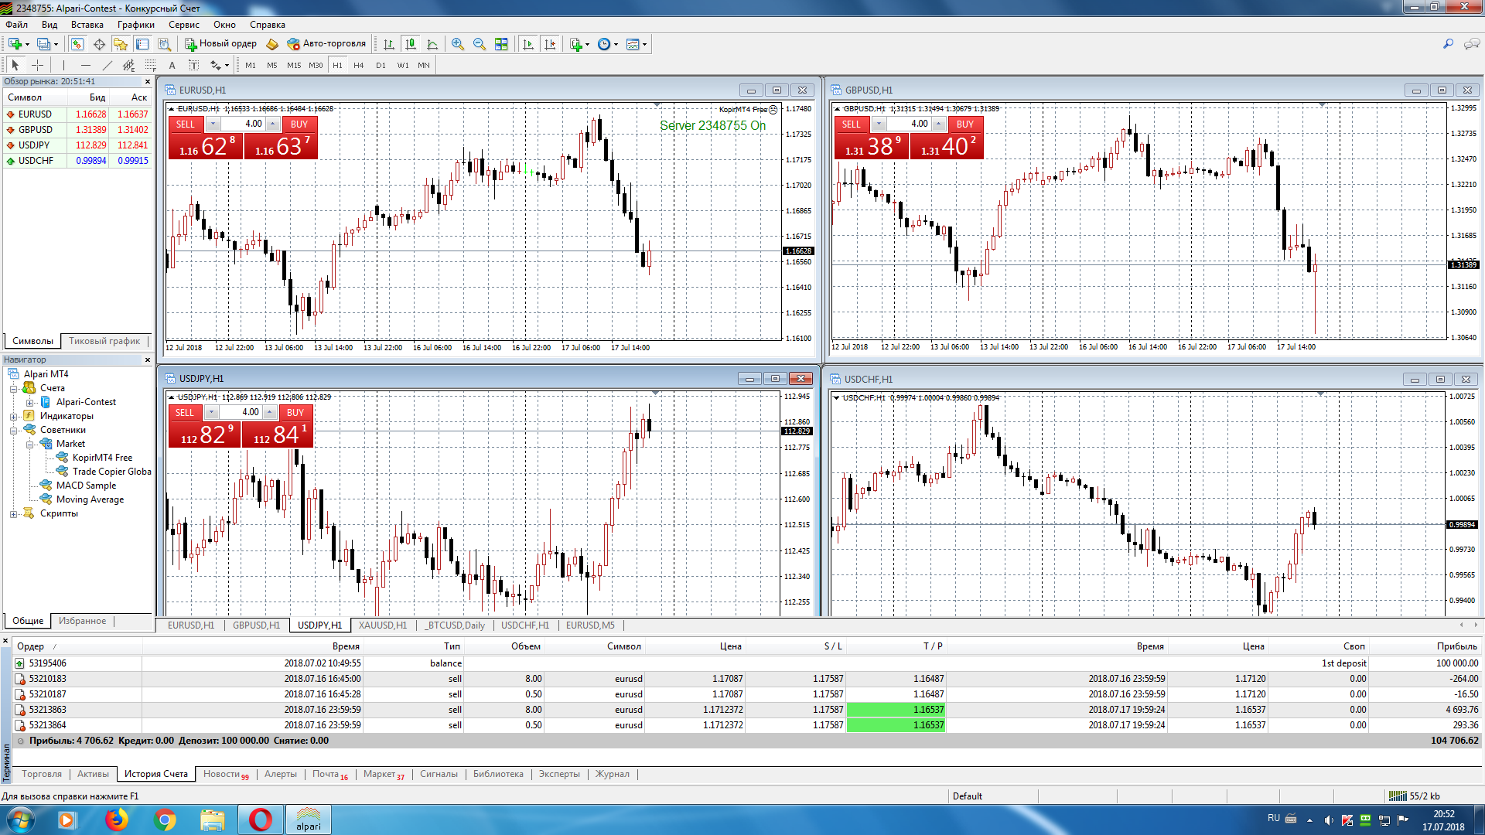
Task: Click BUY on the USDJPY chart
Action: (295, 413)
